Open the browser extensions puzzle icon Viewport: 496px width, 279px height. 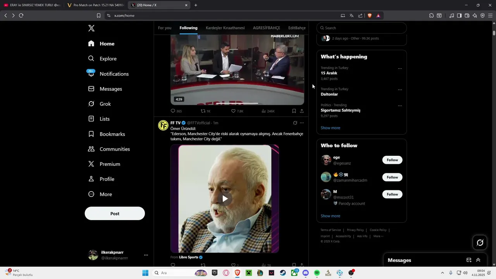tap(431, 15)
